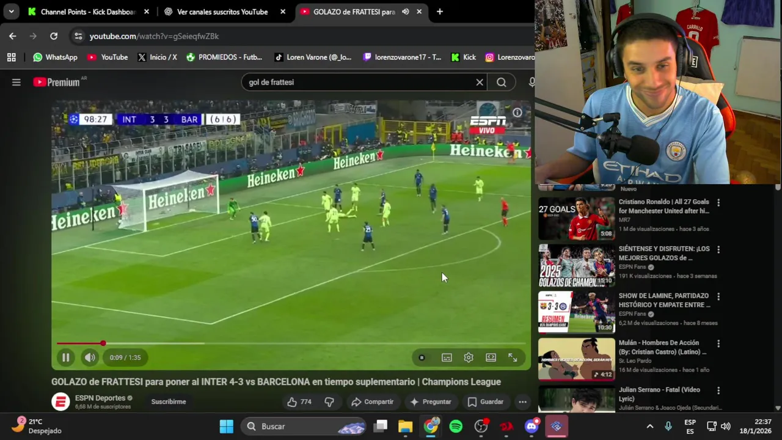The image size is (782, 440).
Task: View site information icon in address bar
Action: tap(78, 36)
